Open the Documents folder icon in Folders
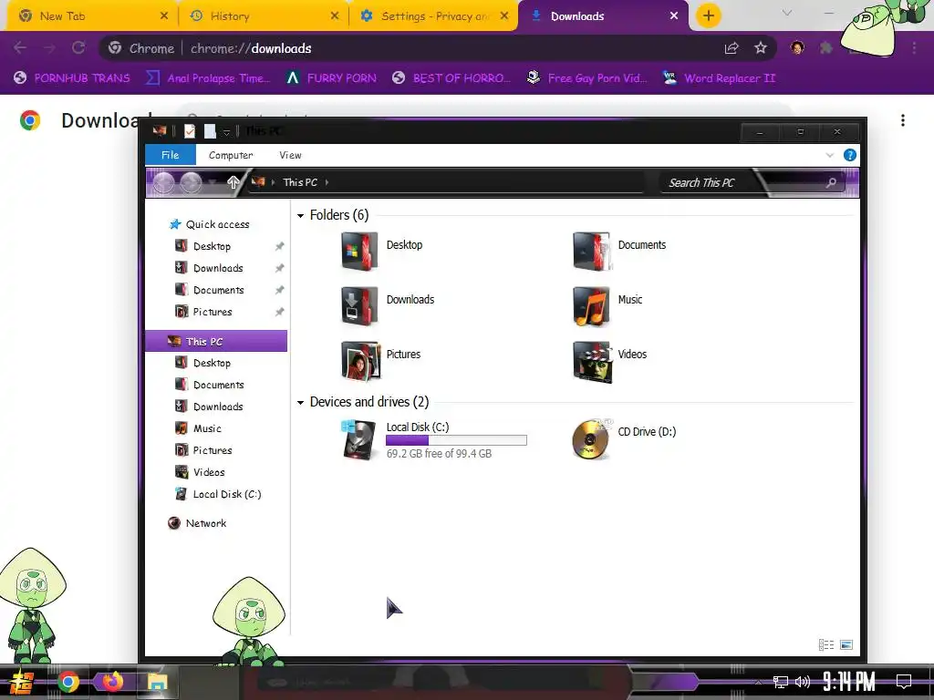This screenshot has width=934, height=700. (591, 252)
